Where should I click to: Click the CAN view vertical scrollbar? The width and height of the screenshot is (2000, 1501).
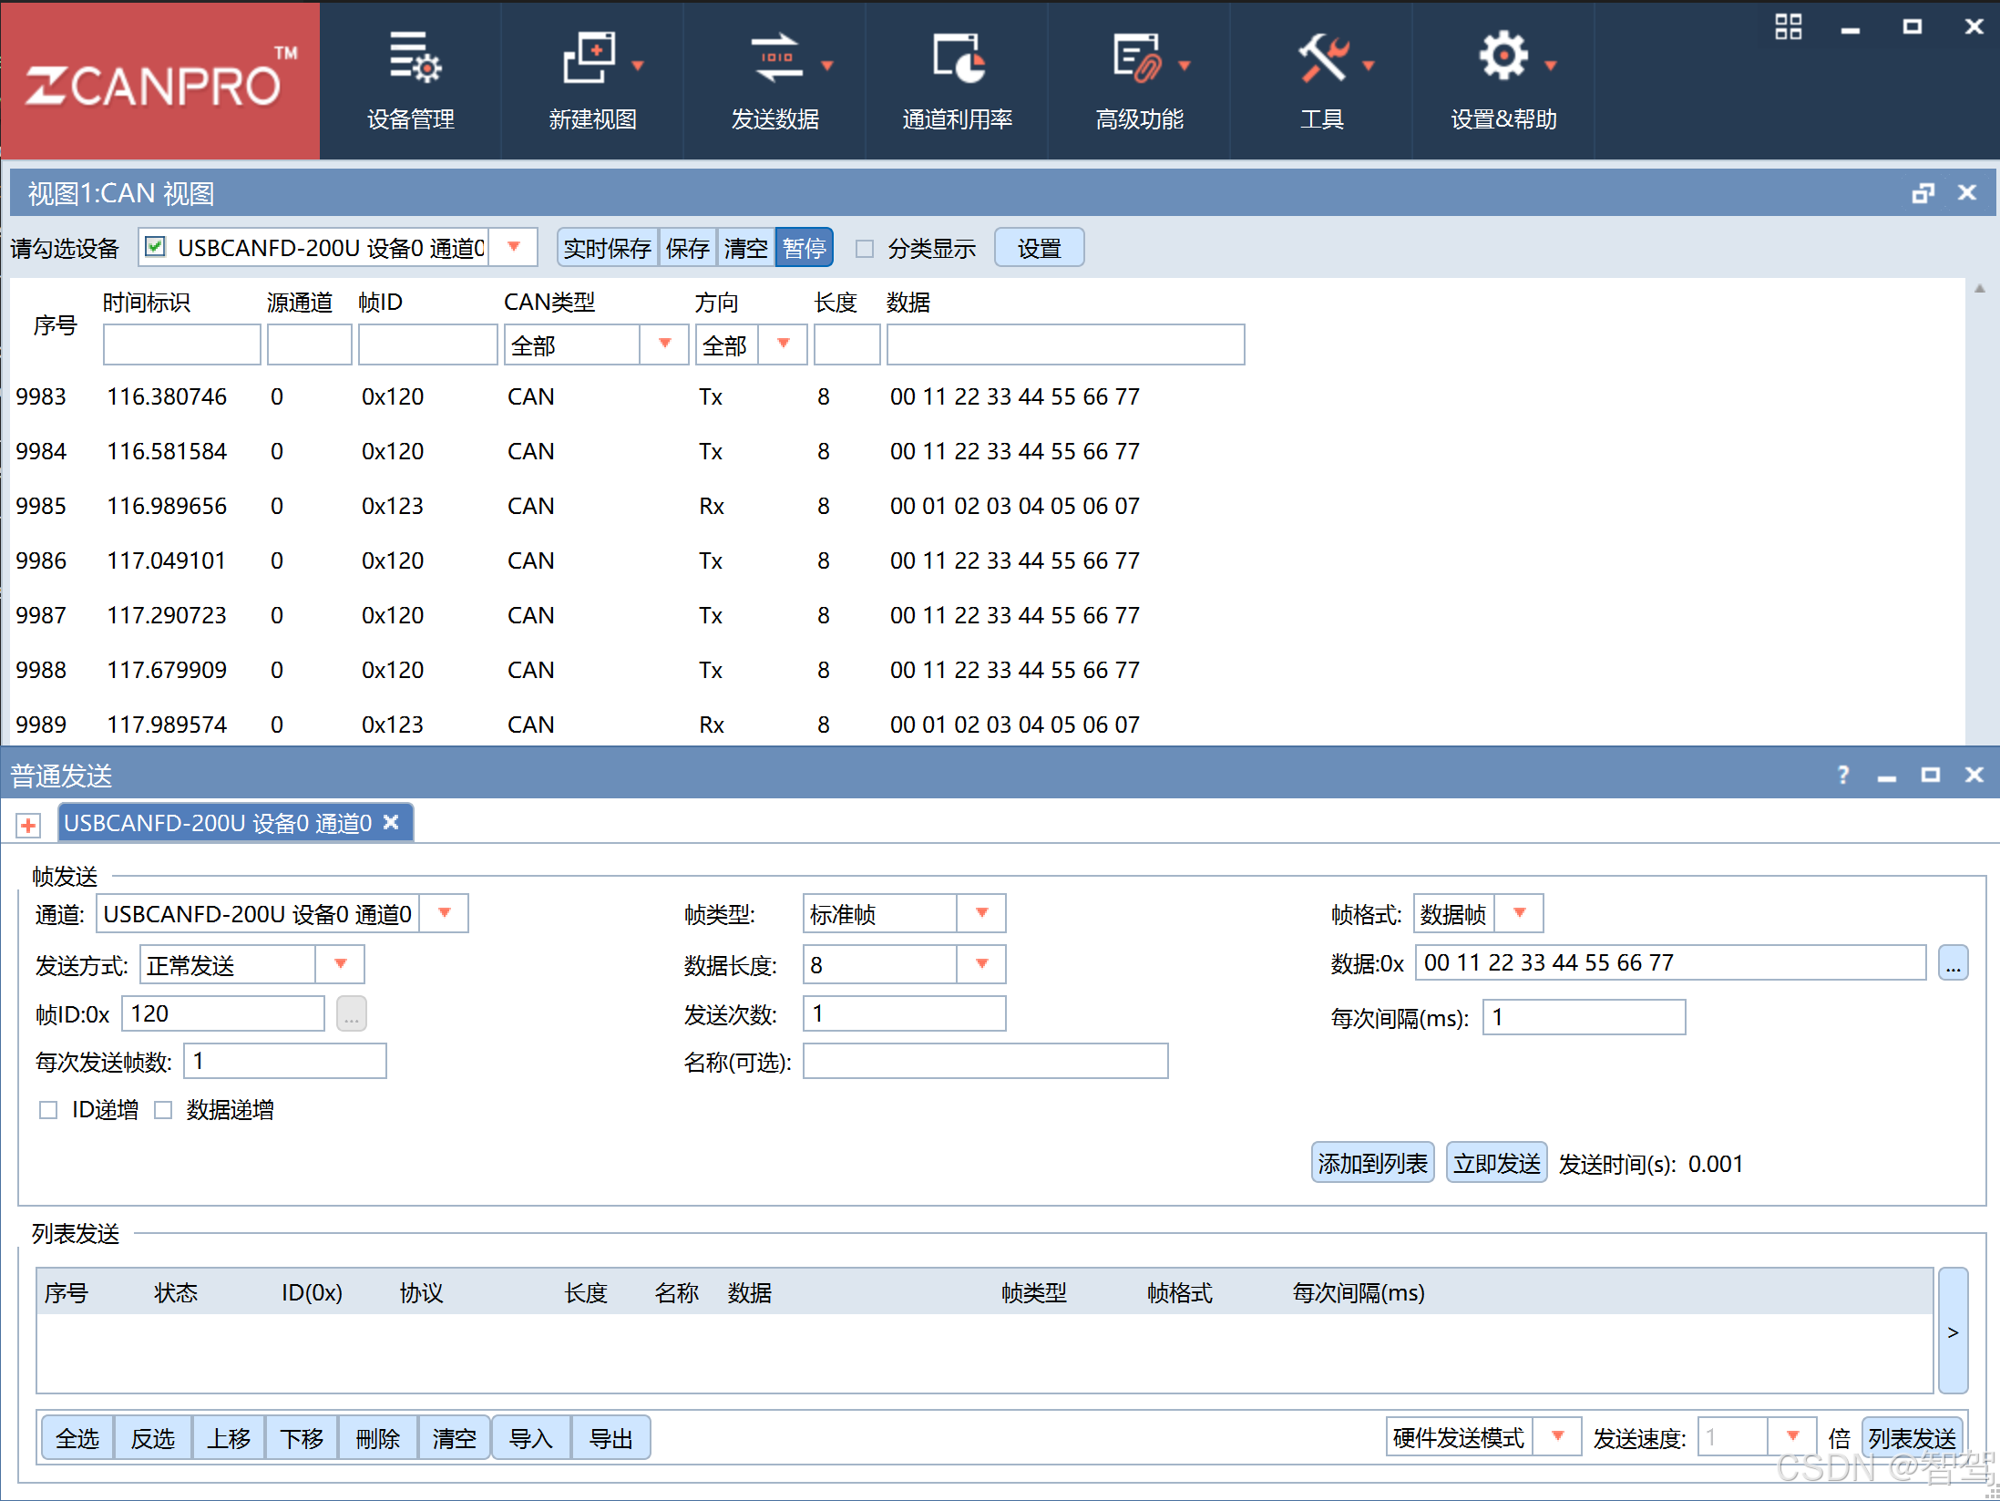click(x=1979, y=510)
